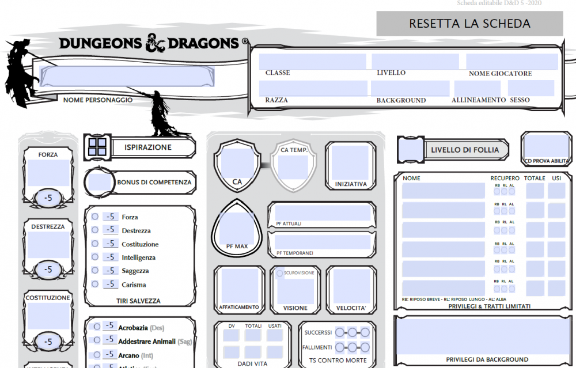The width and height of the screenshot is (576, 368).
Task: Toggle Costituzione saving throw proficiency
Action: pos(95,244)
